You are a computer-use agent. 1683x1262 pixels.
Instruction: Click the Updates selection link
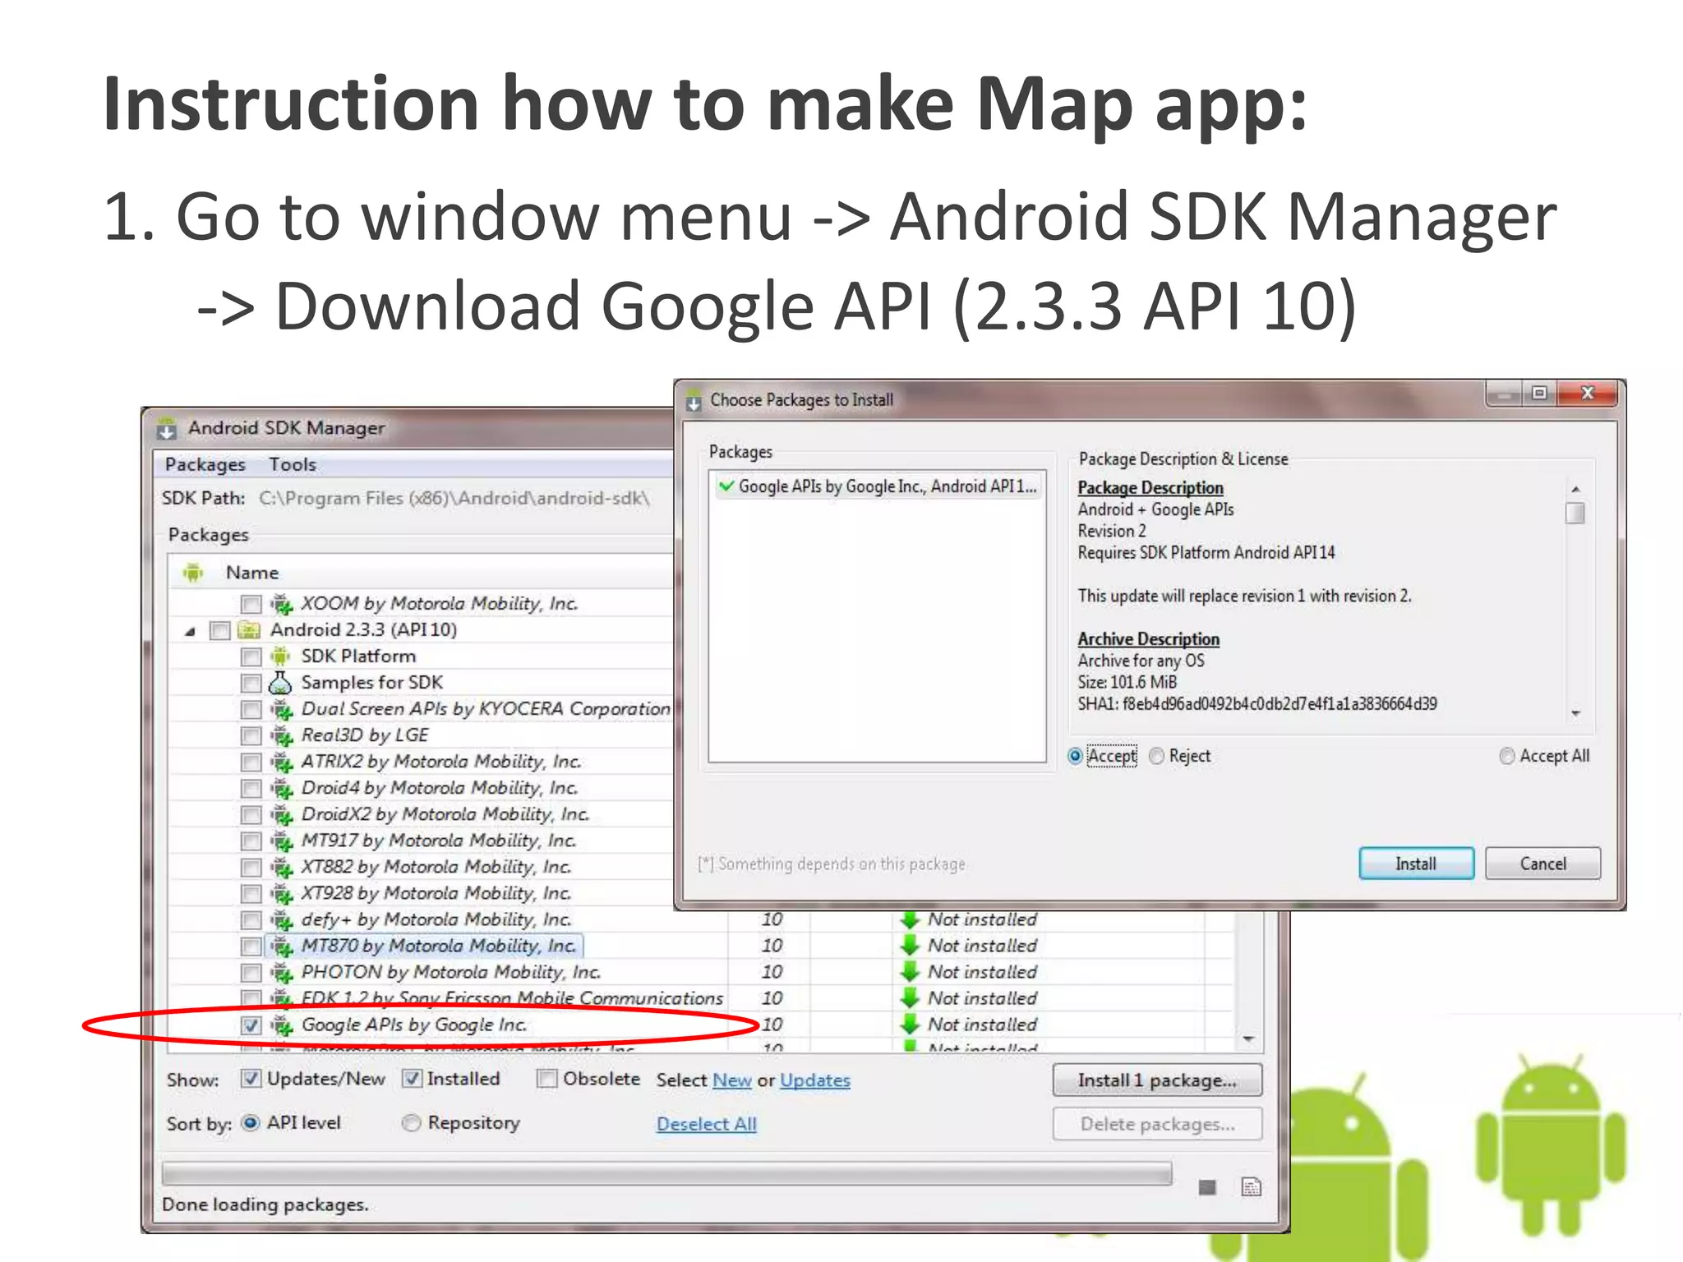click(x=815, y=1080)
